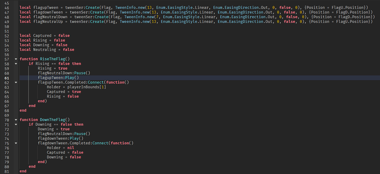Viewport: 380px width, 174px height.
Task: Click 'flagNeutralDown:Pause()' on line 73
Action: pyautogui.click(x=64, y=134)
